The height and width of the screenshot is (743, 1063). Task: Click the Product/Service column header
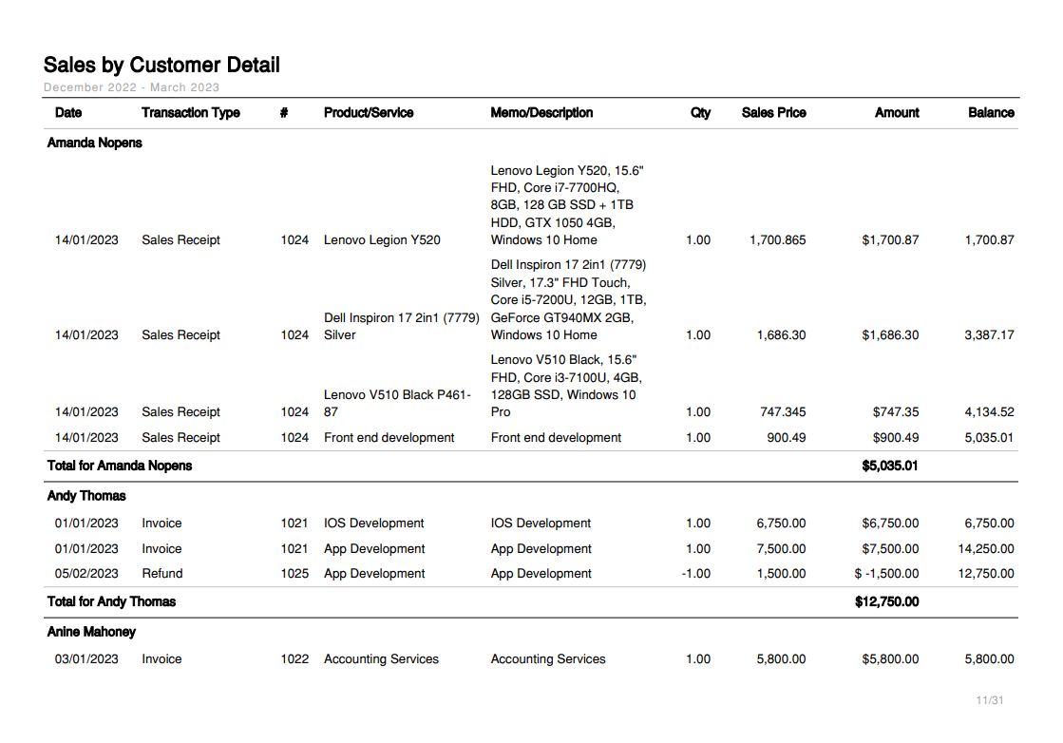point(369,113)
